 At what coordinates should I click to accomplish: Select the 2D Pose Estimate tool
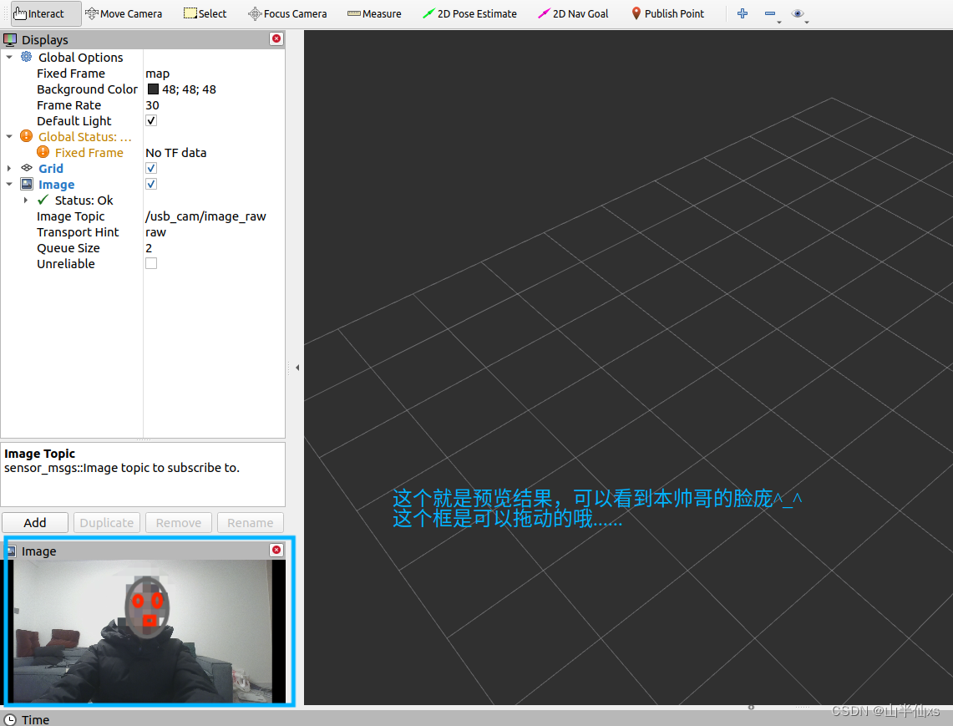point(469,13)
